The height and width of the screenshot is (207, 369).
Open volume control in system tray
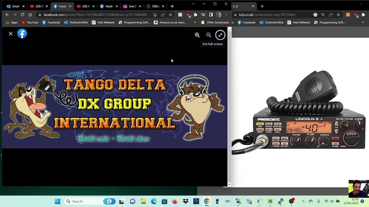pyautogui.click(x=332, y=202)
